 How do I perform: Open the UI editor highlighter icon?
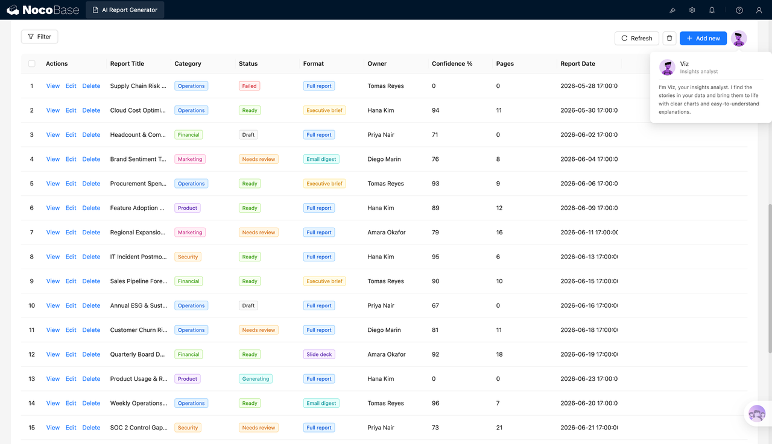tap(672, 10)
